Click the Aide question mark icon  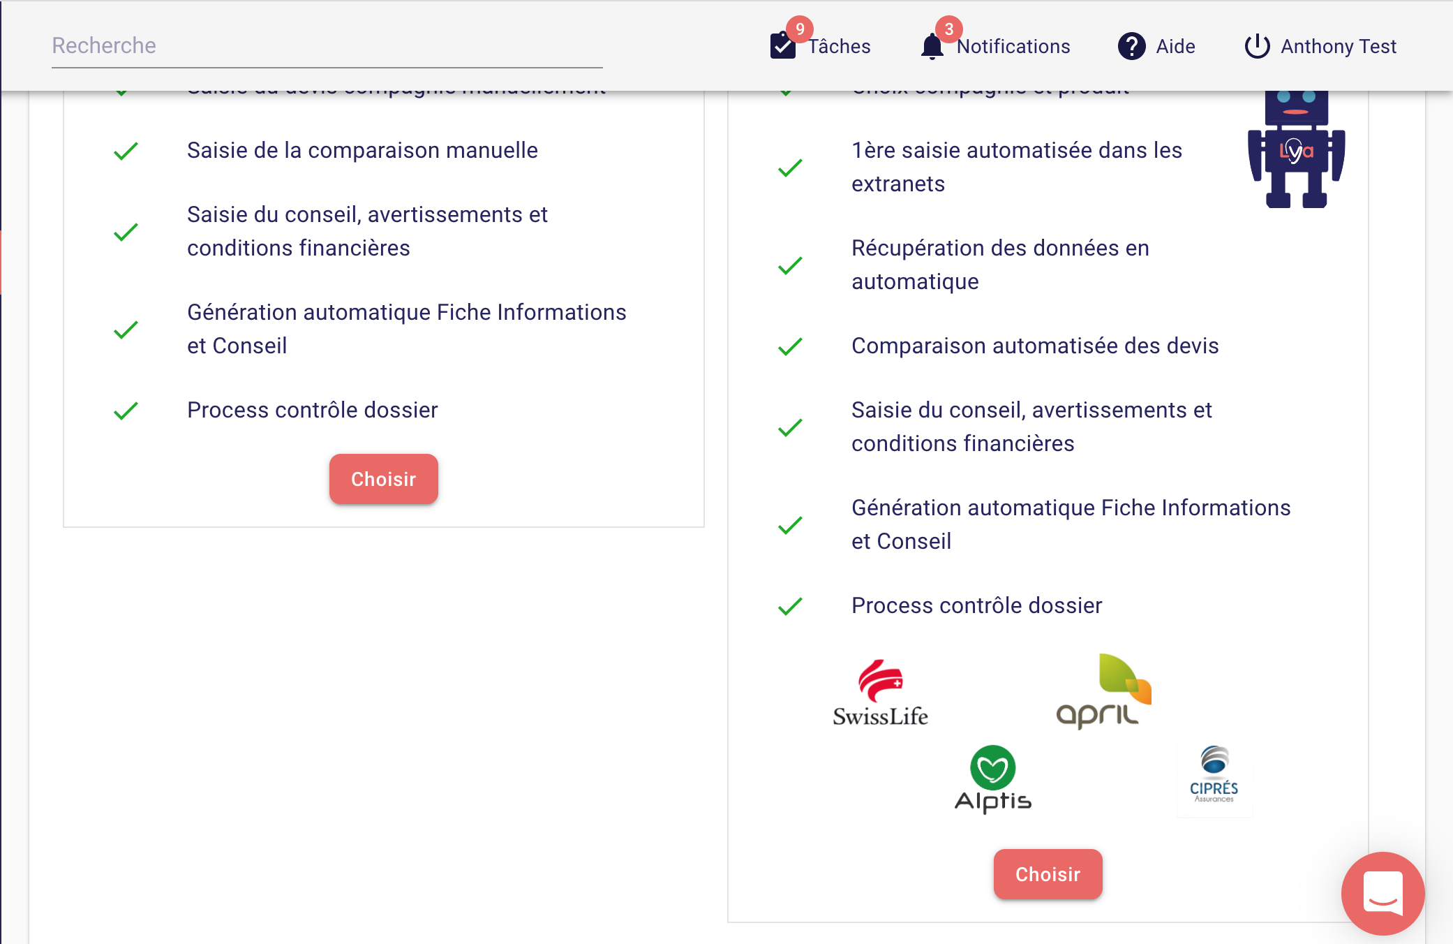pyautogui.click(x=1131, y=47)
